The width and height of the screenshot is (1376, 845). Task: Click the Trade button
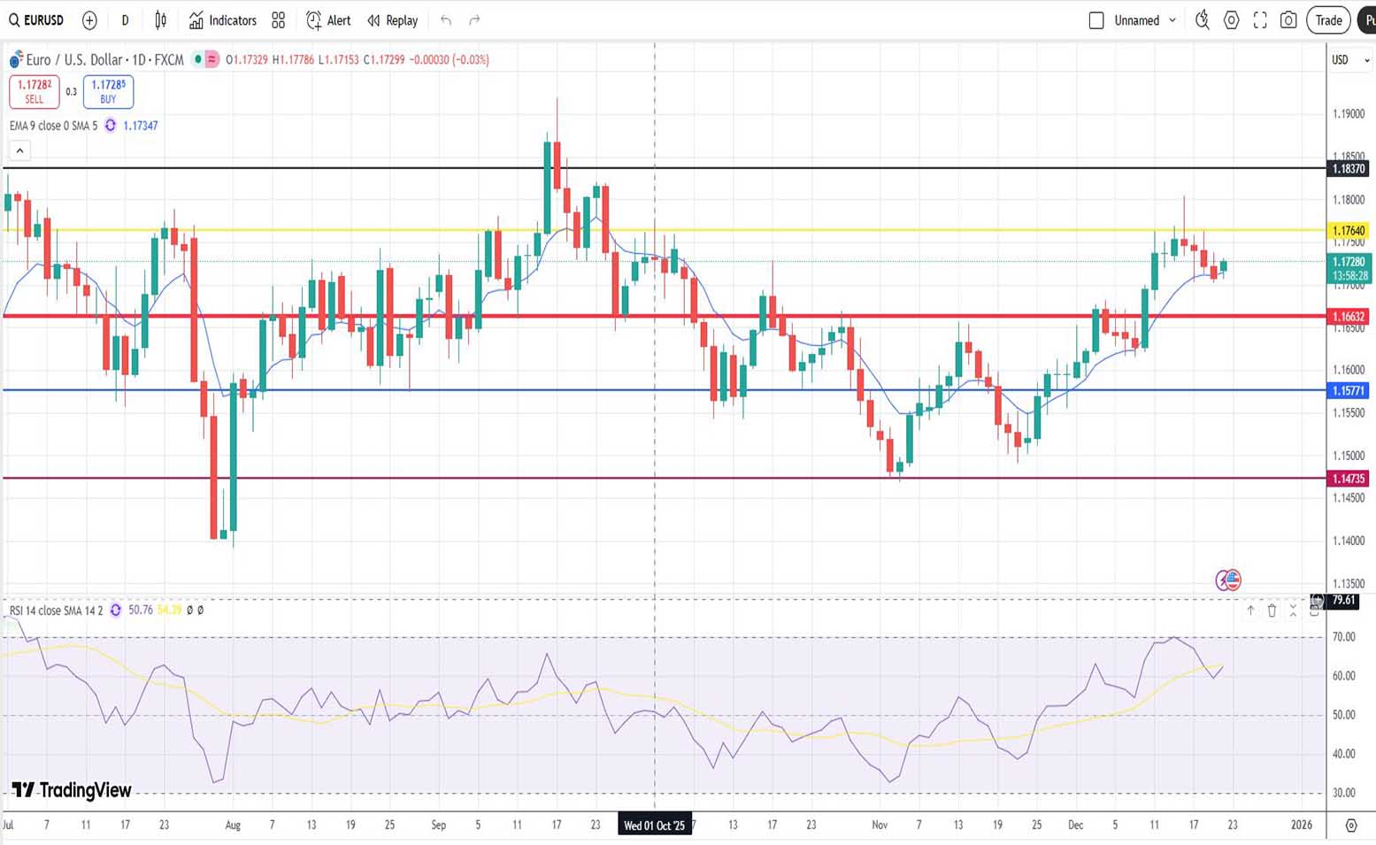[1327, 20]
